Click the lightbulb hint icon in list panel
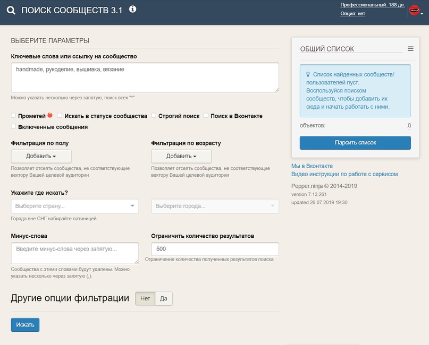This screenshot has width=429, height=345. point(308,75)
